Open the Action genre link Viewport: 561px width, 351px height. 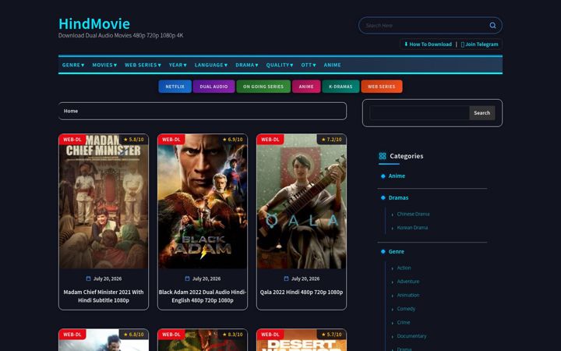pos(404,268)
